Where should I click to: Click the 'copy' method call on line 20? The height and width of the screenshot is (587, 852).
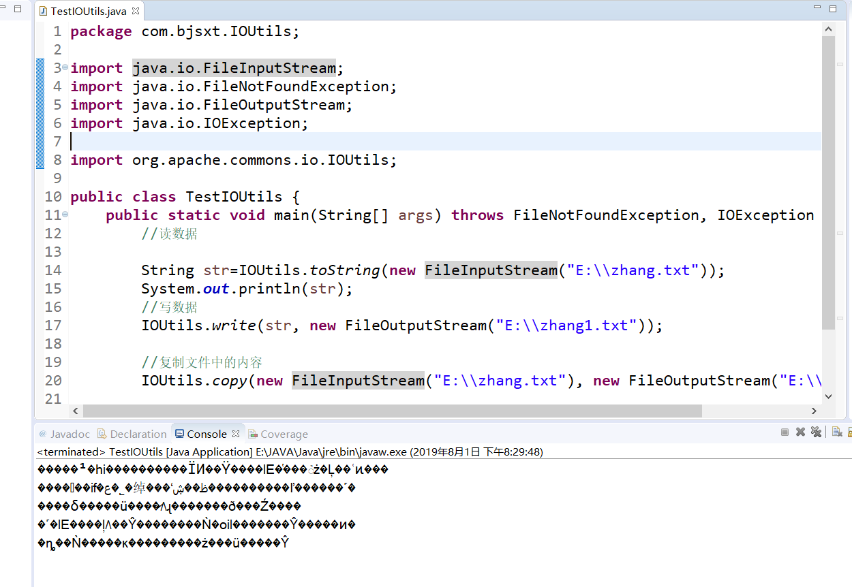pyautogui.click(x=230, y=381)
